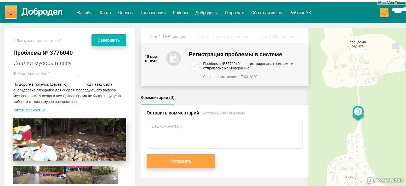The height and width of the screenshot is (186, 406).
Task: Open the Добродели menu item
Action: 206,13
